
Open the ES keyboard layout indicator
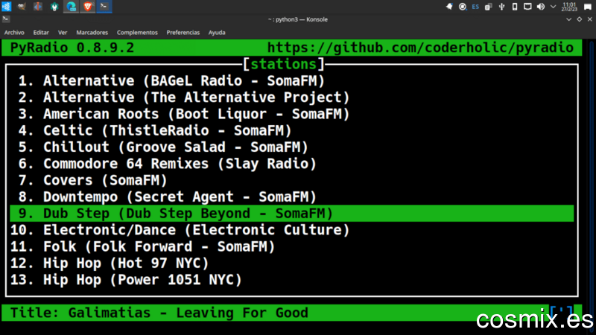(x=475, y=7)
